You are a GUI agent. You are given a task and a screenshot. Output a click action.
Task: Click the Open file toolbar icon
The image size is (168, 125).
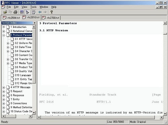[x=5, y=12]
